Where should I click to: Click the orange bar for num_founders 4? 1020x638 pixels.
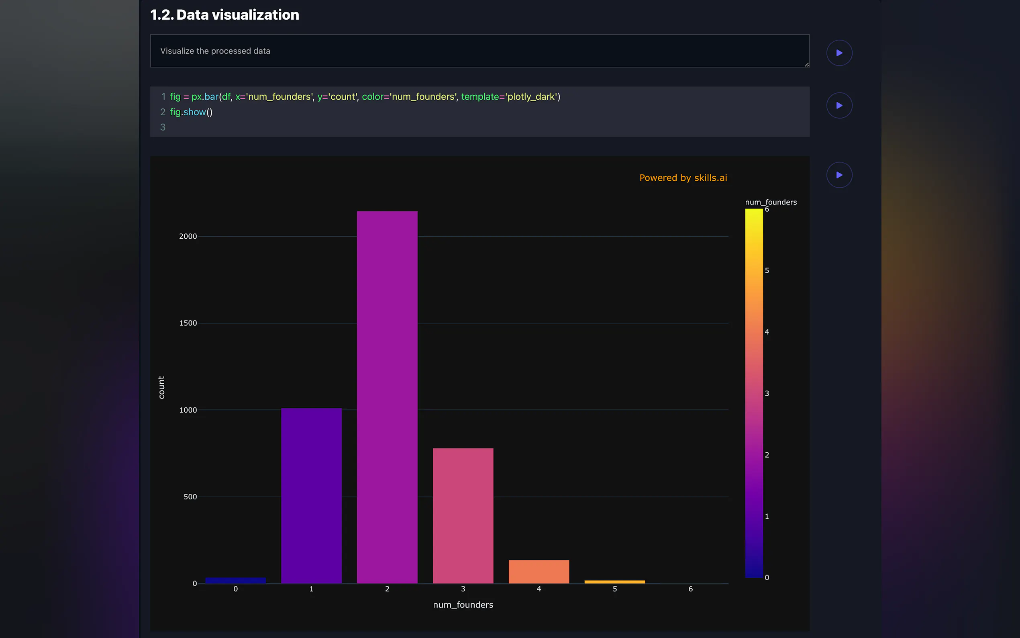tap(539, 572)
